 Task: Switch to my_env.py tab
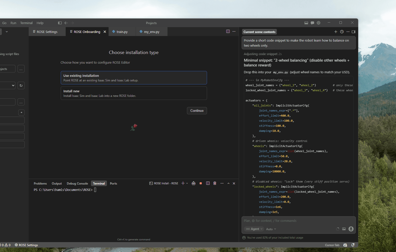pyautogui.click(x=152, y=32)
